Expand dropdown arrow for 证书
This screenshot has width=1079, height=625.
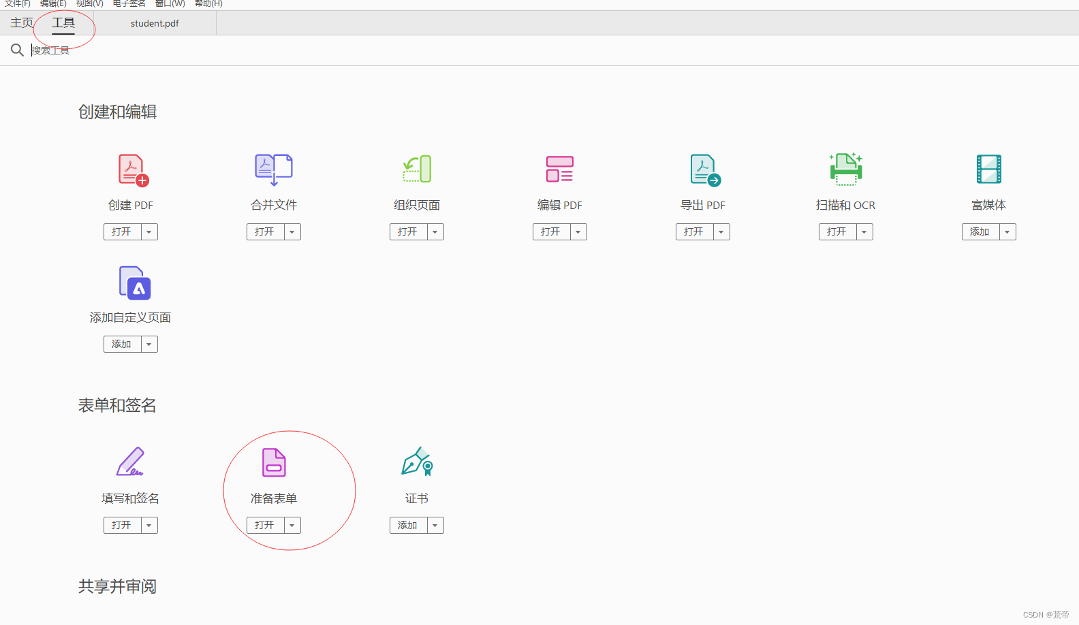click(x=435, y=526)
